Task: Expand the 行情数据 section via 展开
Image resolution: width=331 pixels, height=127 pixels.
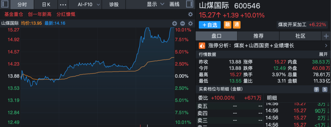Action: [x=323, y=54]
